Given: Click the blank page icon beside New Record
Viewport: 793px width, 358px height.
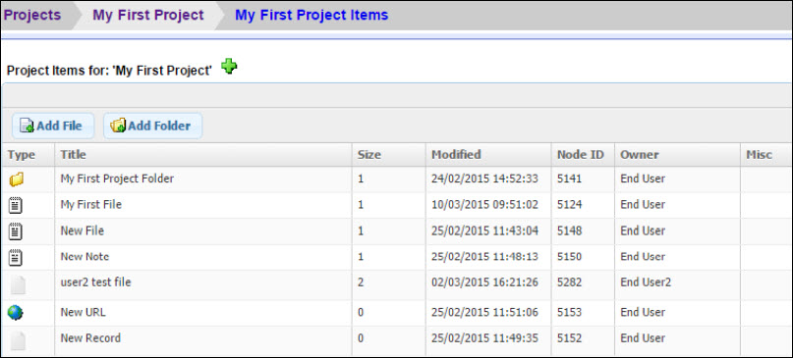Looking at the screenshot, I should pyautogui.click(x=18, y=340).
